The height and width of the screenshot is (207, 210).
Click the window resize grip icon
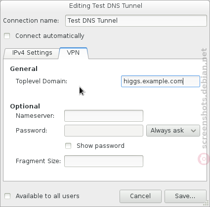click(x=206, y=204)
